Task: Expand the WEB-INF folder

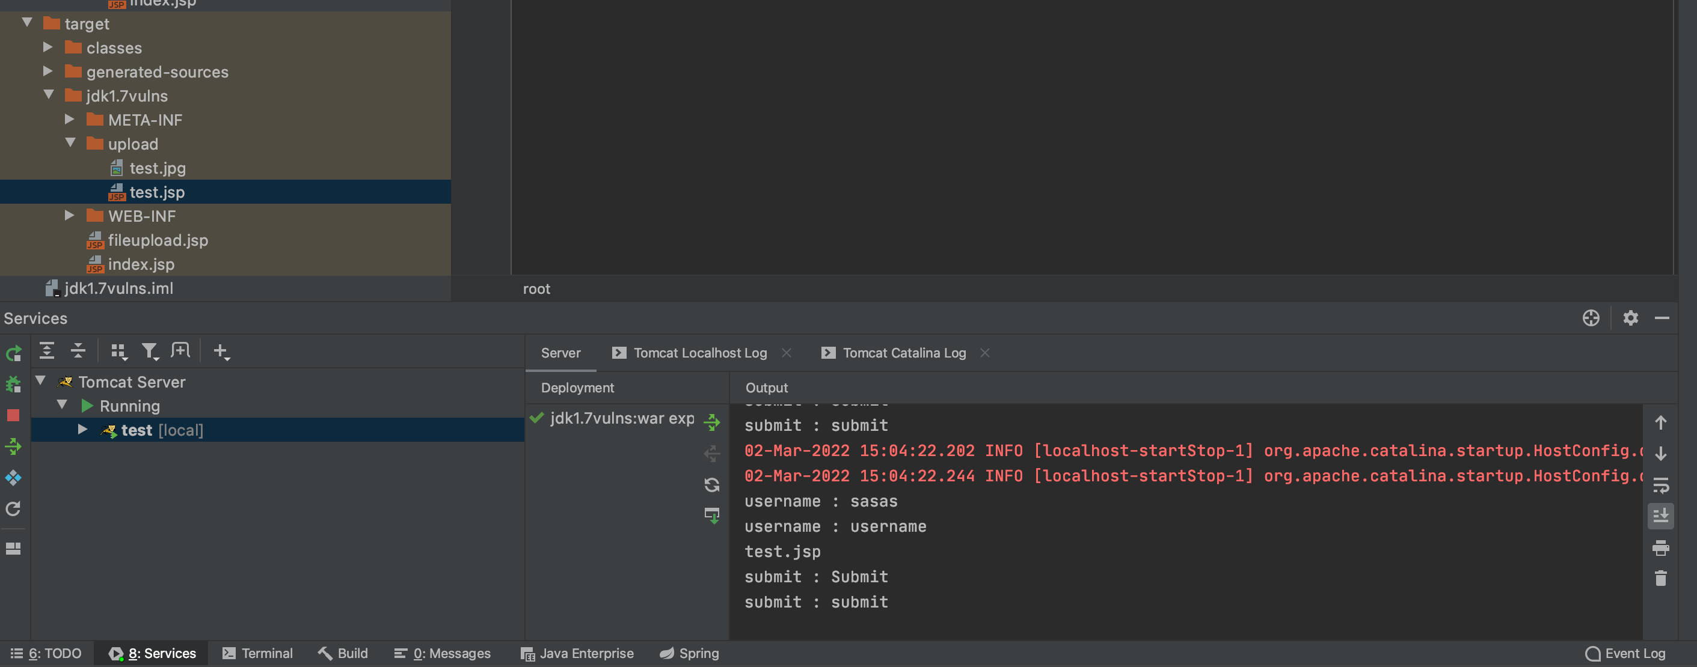Action: click(69, 215)
